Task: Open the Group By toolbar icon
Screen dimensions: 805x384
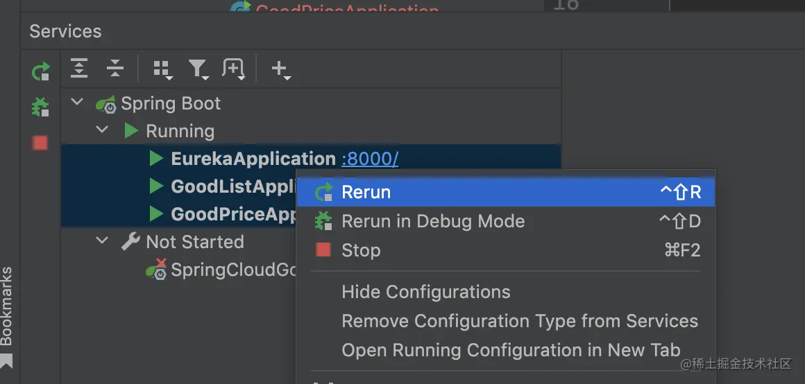Action: 162,69
